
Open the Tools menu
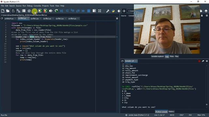[52, 6]
